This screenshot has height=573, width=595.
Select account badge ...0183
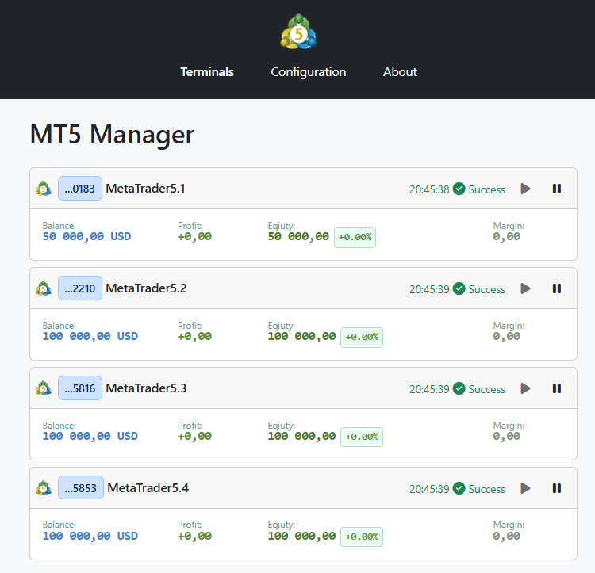point(79,189)
